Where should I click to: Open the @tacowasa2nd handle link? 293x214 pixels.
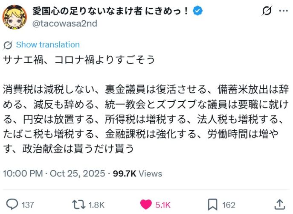click(65, 23)
